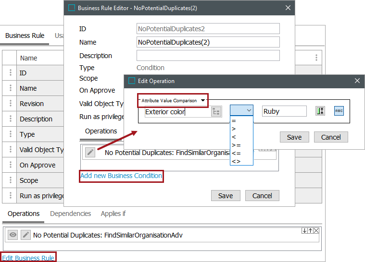The image size is (365, 262).
Task: Open the Attribute Value Comparison dropdown
Action: (174, 101)
